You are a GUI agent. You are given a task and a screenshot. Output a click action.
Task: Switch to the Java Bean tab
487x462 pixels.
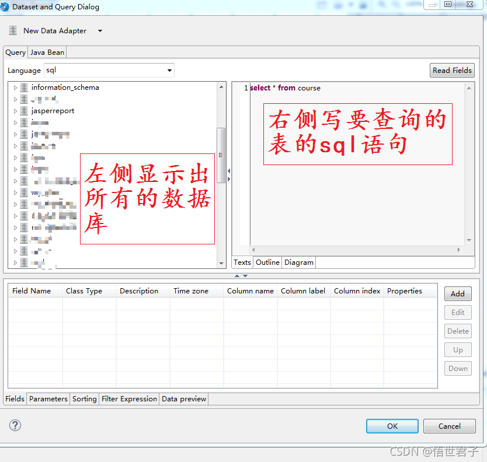pos(47,52)
